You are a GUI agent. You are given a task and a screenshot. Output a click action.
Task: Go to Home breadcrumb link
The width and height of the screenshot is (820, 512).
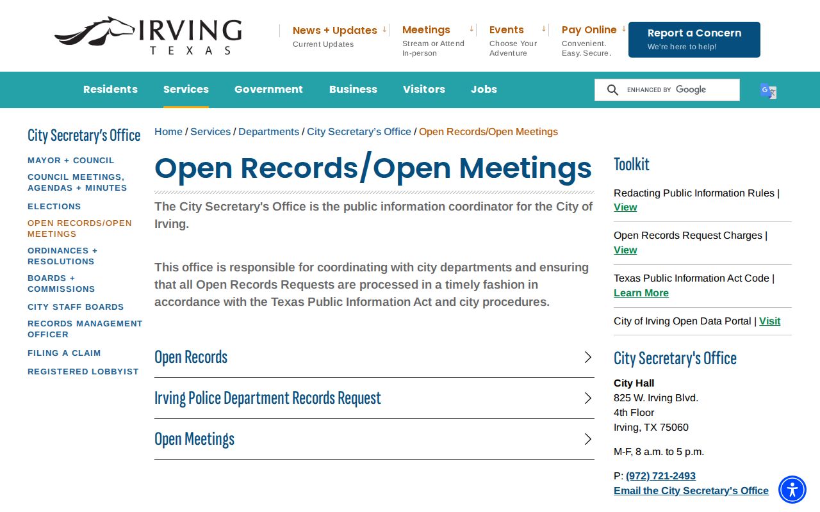click(x=168, y=132)
